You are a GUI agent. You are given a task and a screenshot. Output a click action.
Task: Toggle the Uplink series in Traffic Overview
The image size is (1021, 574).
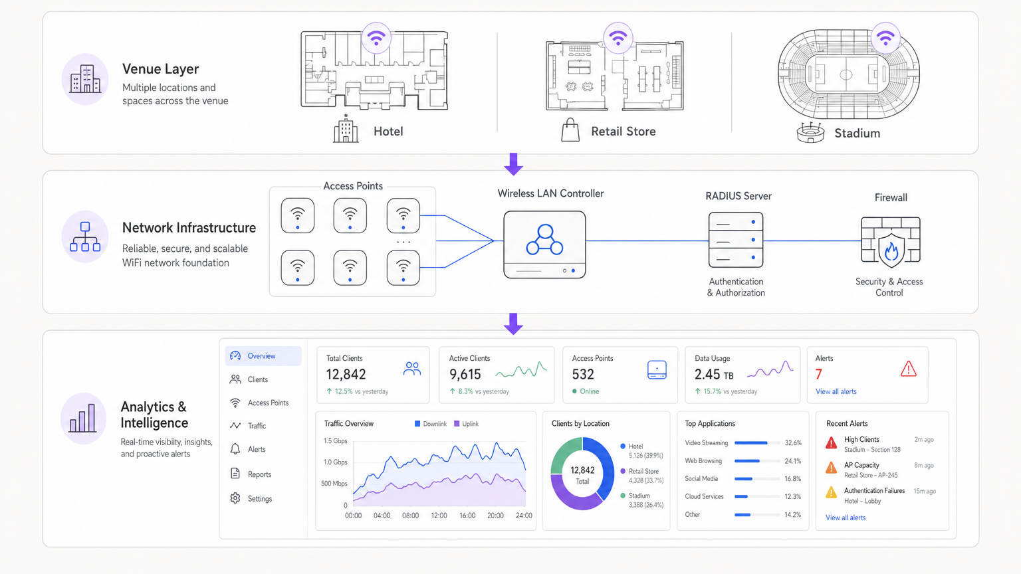click(x=465, y=423)
